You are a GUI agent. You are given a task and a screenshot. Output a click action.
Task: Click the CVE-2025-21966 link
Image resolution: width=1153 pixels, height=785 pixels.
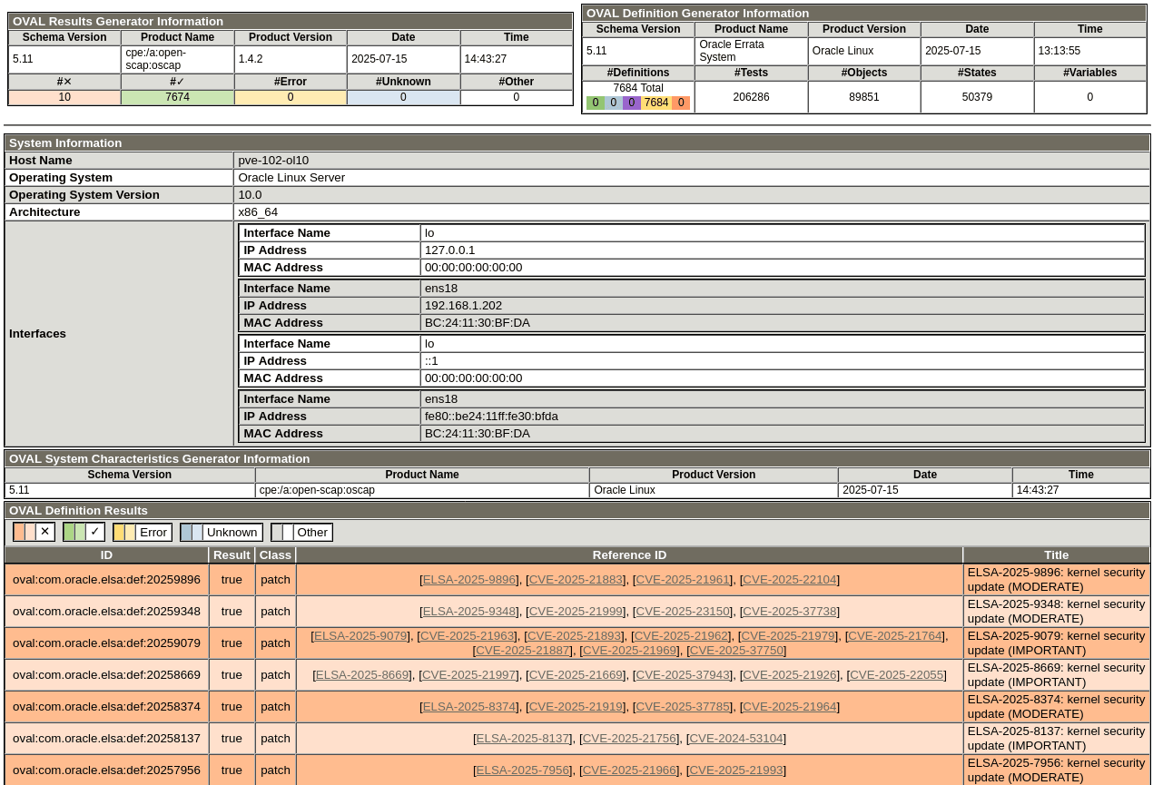(630, 770)
